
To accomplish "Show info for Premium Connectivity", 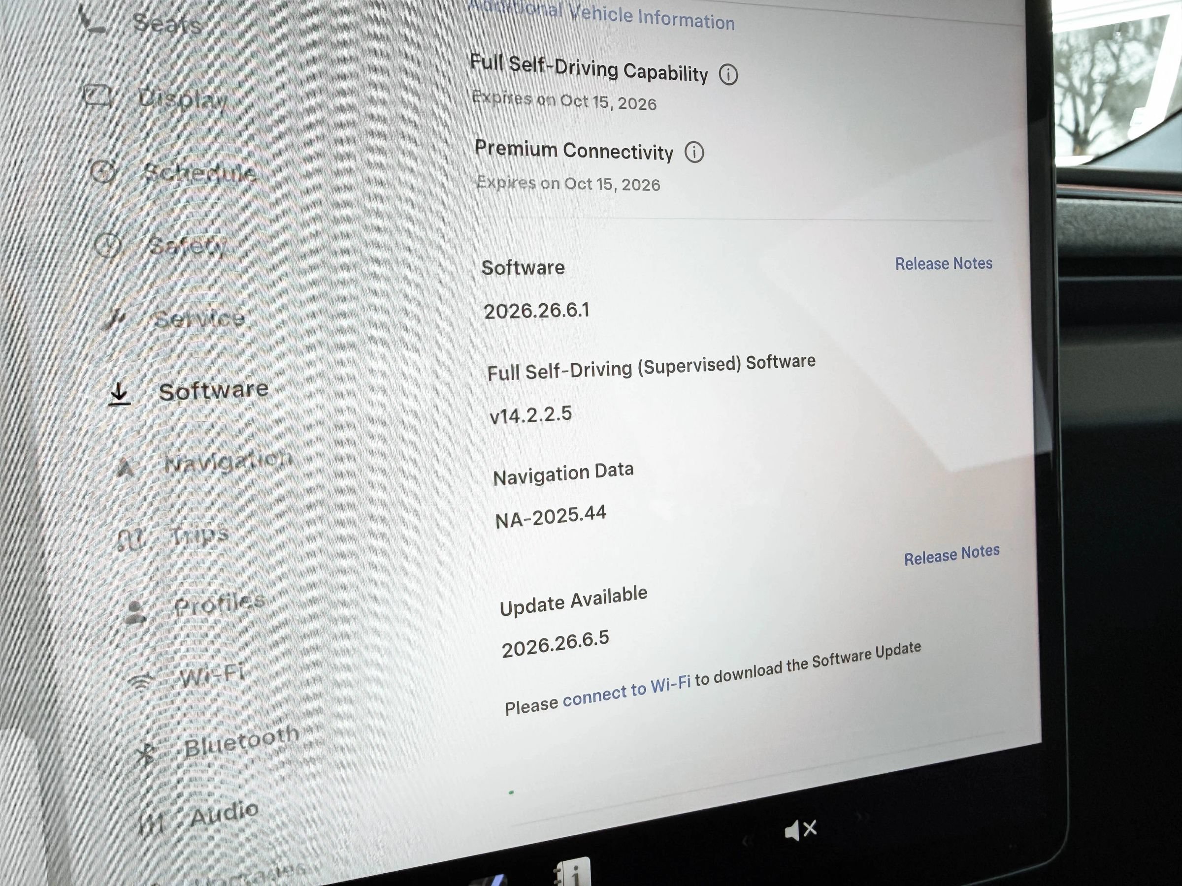I will 694,152.
